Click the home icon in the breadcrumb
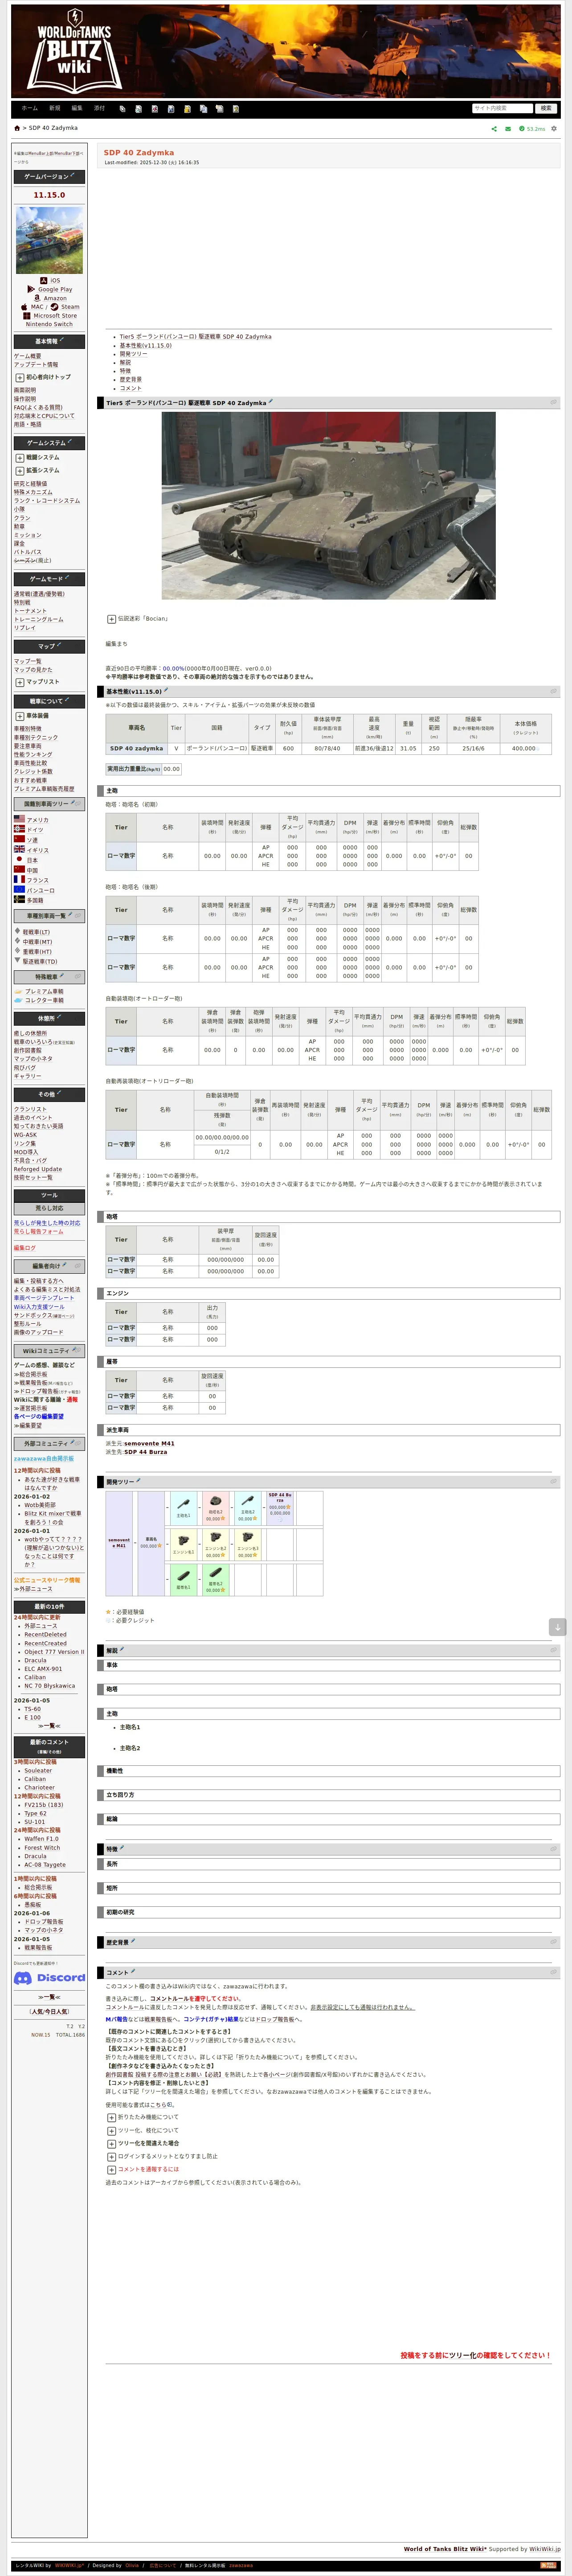The width and height of the screenshot is (572, 2576). point(17,128)
